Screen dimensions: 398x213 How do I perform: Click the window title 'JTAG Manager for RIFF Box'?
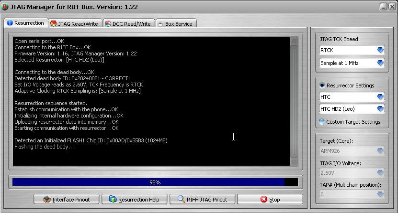(x=74, y=7)
